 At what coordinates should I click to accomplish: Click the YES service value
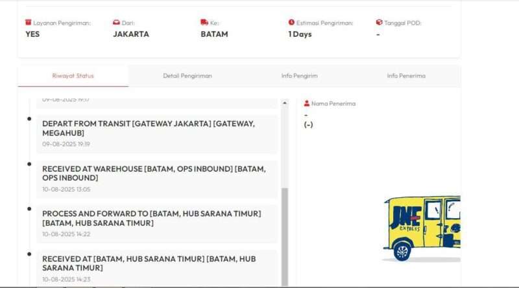click(32, 34)
